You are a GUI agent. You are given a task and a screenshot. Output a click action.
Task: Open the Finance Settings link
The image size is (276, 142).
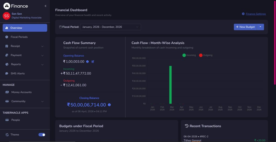[256, 14]
